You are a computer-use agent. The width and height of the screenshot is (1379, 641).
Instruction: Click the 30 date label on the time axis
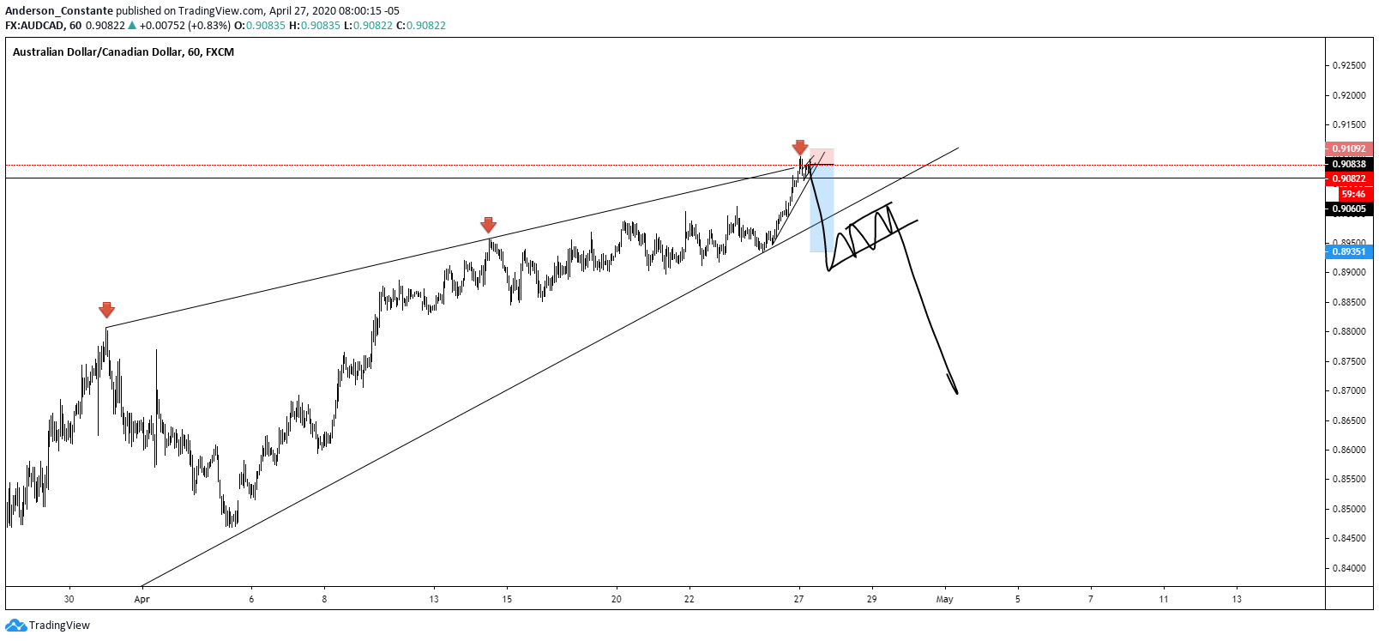(69, 599)
